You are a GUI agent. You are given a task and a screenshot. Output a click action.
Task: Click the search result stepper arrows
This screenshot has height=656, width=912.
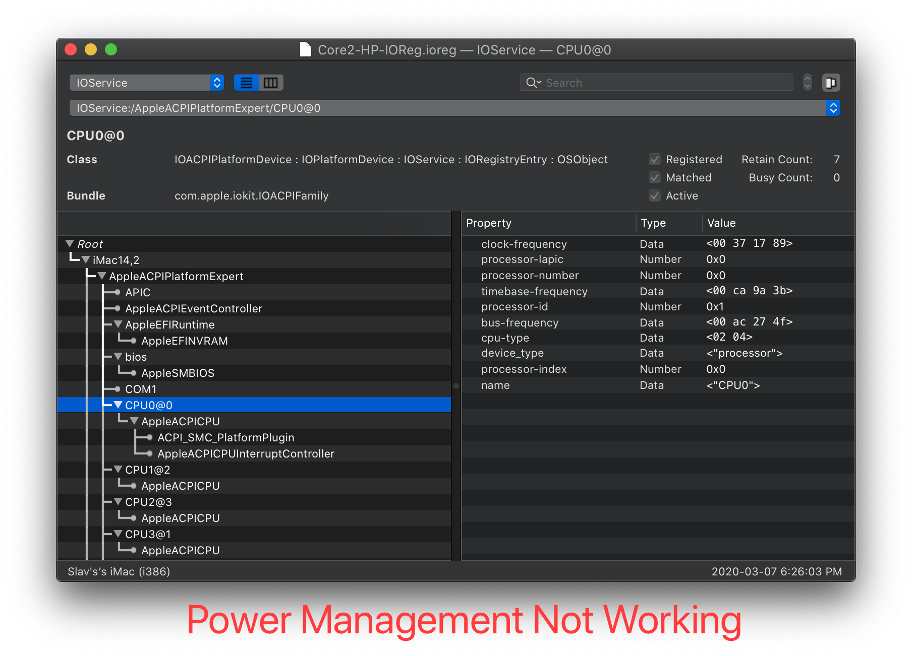click(x=808, y=83)
